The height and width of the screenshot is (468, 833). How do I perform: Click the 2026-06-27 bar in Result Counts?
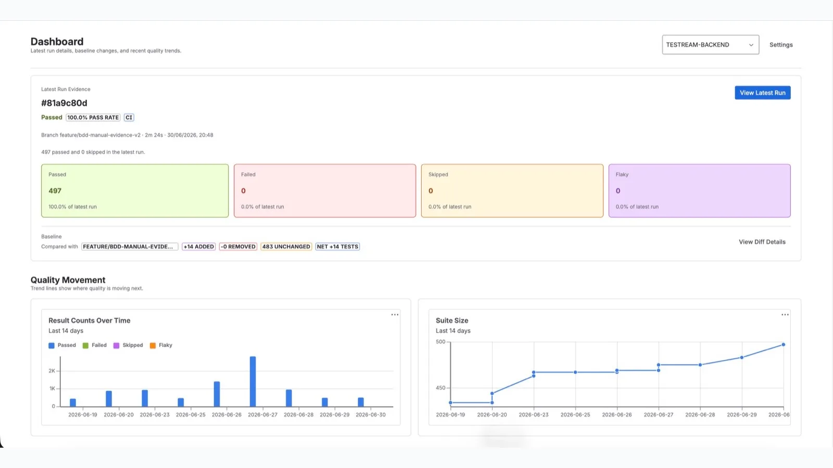253,382
